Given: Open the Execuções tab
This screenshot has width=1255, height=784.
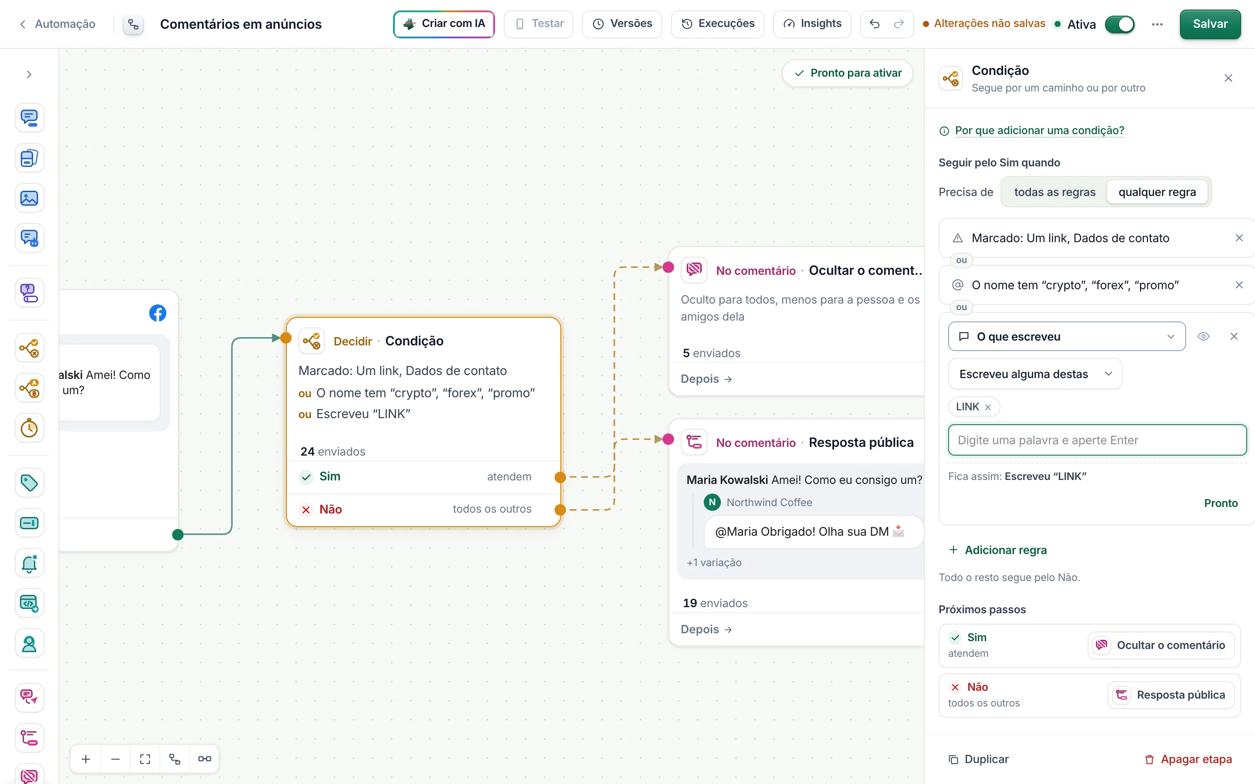Looking at the screenshot, I should pyautogui.click(x=717, y=24).
